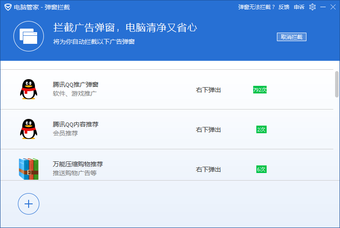Click 右下弹出 in the 腾讯QQ推广弹窗 row
This screenshot has height=228, width=340.
[x=208, y=90]
